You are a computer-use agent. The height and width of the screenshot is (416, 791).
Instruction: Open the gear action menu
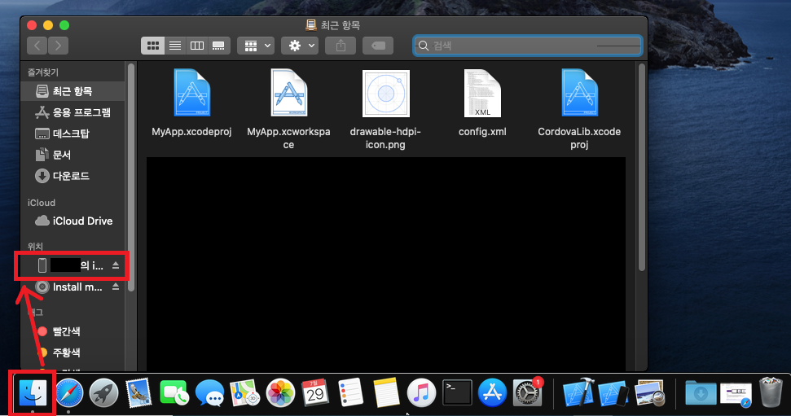[x=300, y=46]
